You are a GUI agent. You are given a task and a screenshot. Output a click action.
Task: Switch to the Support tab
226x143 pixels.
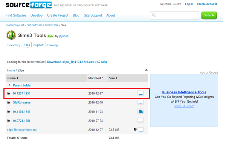[38, 45]
